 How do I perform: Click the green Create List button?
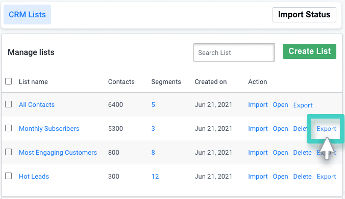(x=309, y=51)
